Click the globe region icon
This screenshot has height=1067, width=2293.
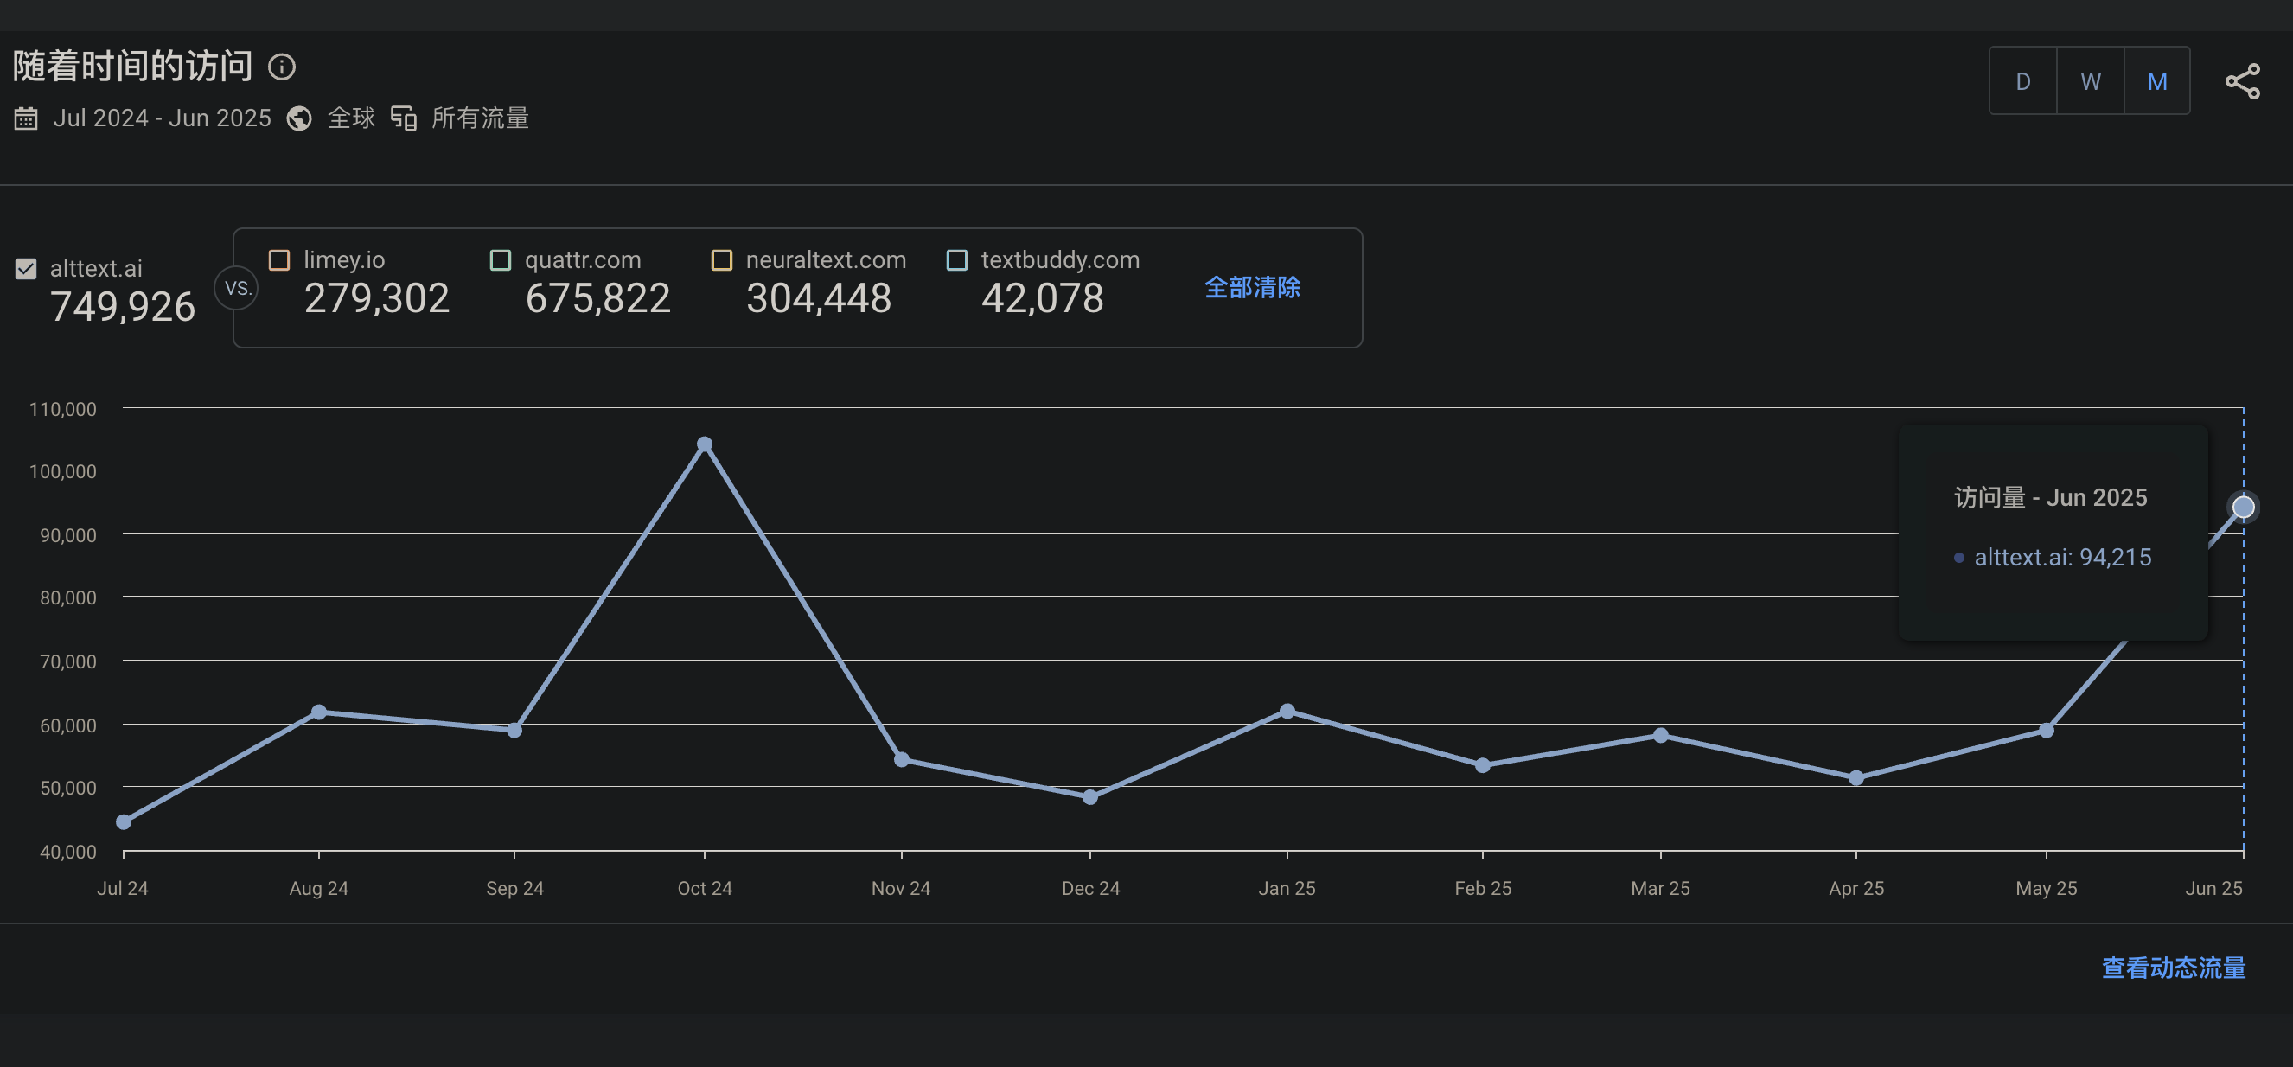coord(299,118)
